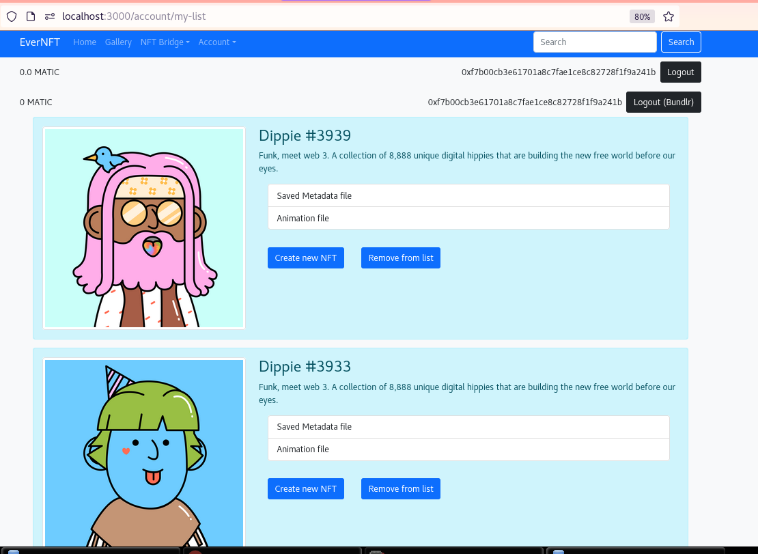Click the Search button in navbar

tap(681, 42)
